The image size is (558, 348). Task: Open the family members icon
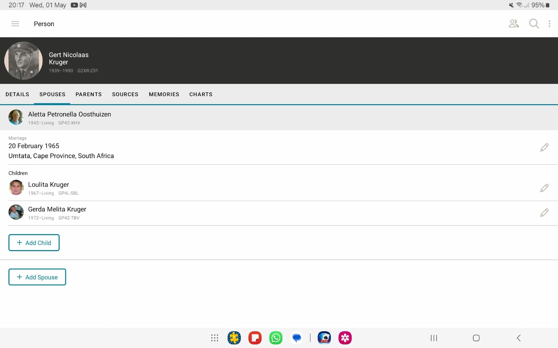coord(514,24)
